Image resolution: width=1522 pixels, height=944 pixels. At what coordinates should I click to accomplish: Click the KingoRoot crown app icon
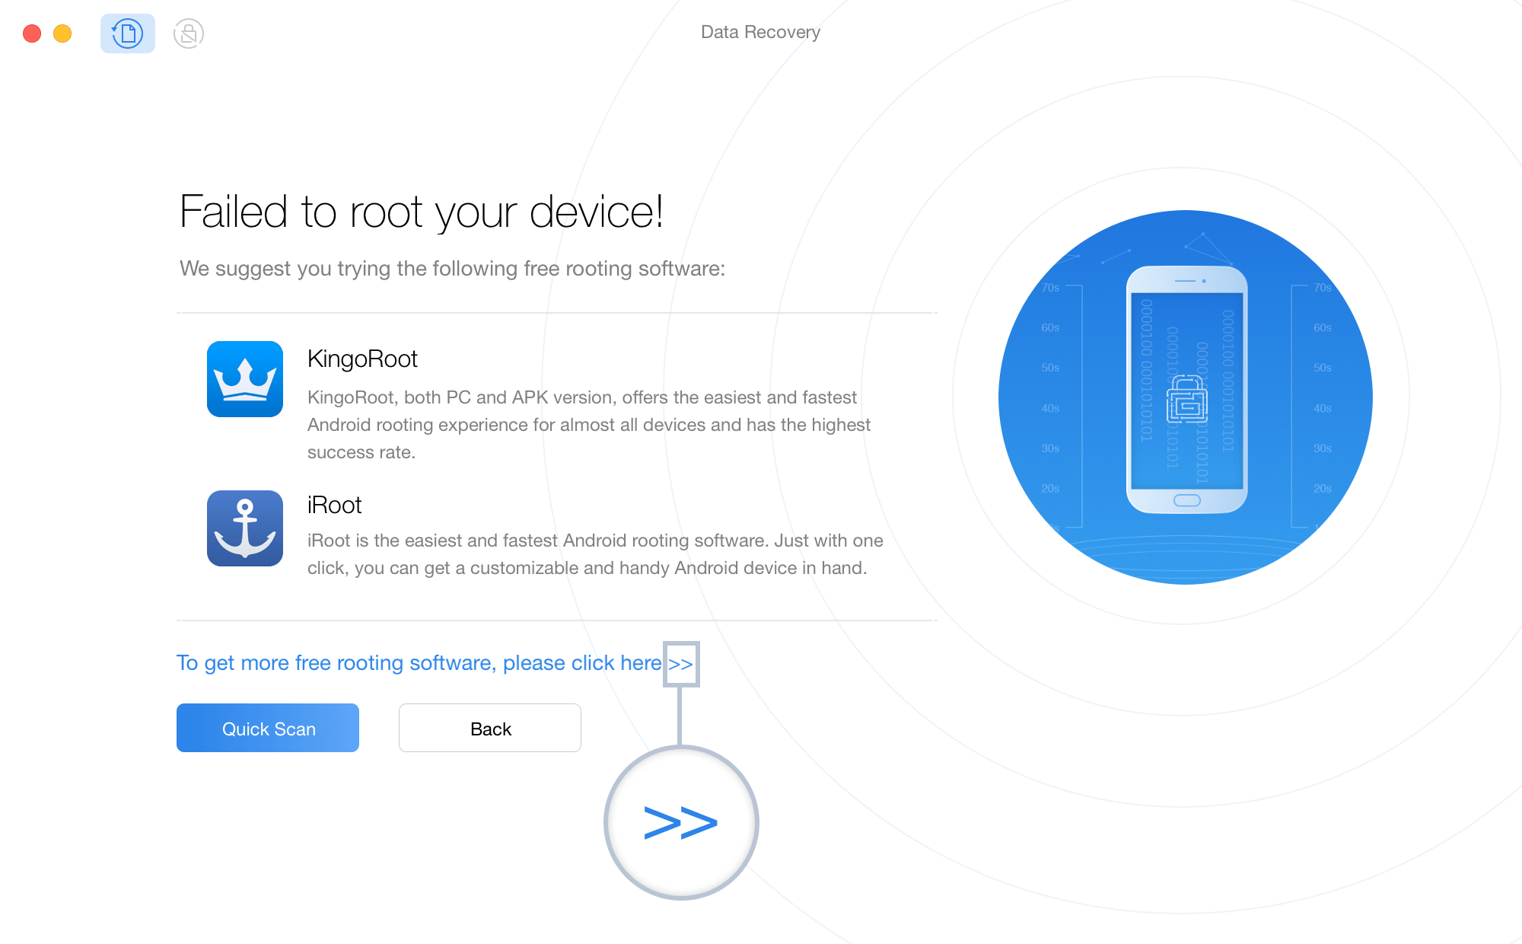[x=244, y=379]
